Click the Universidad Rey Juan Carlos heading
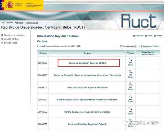 pos(58,36)
